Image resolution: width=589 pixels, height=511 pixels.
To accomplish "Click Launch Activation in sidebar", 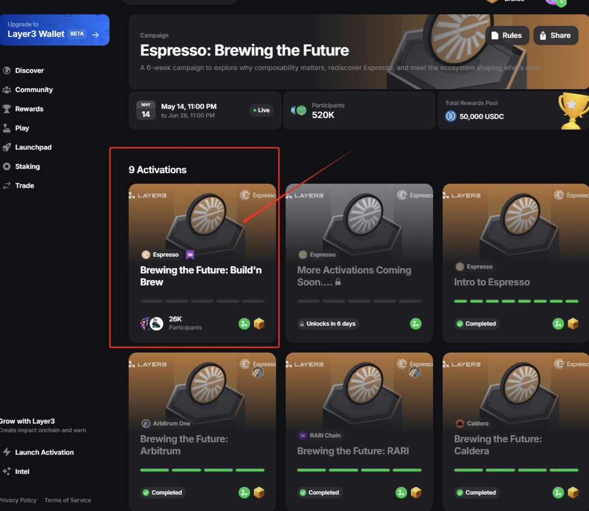I will pyautogui.click(x=44, y=453).
